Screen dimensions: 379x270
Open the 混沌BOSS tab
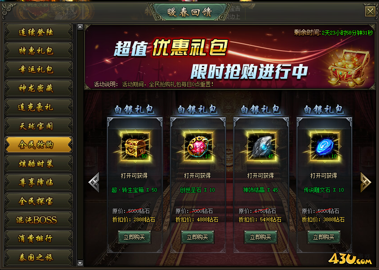pos(39,220)
